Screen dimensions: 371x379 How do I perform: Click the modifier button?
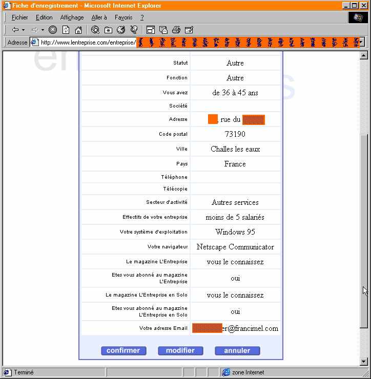click(180, 350)
